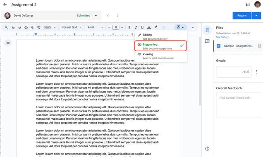
Task: Open the Google apps grid
Action: point(248,5)
